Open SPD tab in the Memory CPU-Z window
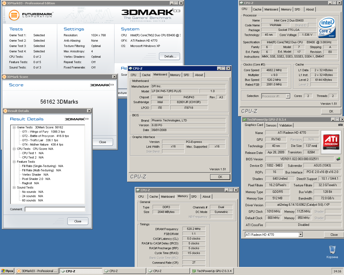344x275 pixels. 194,197
